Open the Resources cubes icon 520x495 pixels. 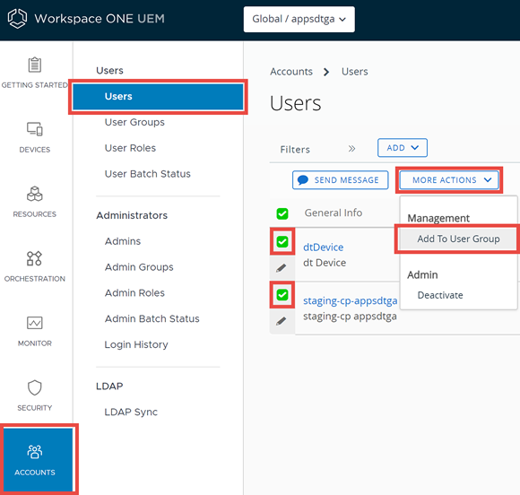point(34,194)
